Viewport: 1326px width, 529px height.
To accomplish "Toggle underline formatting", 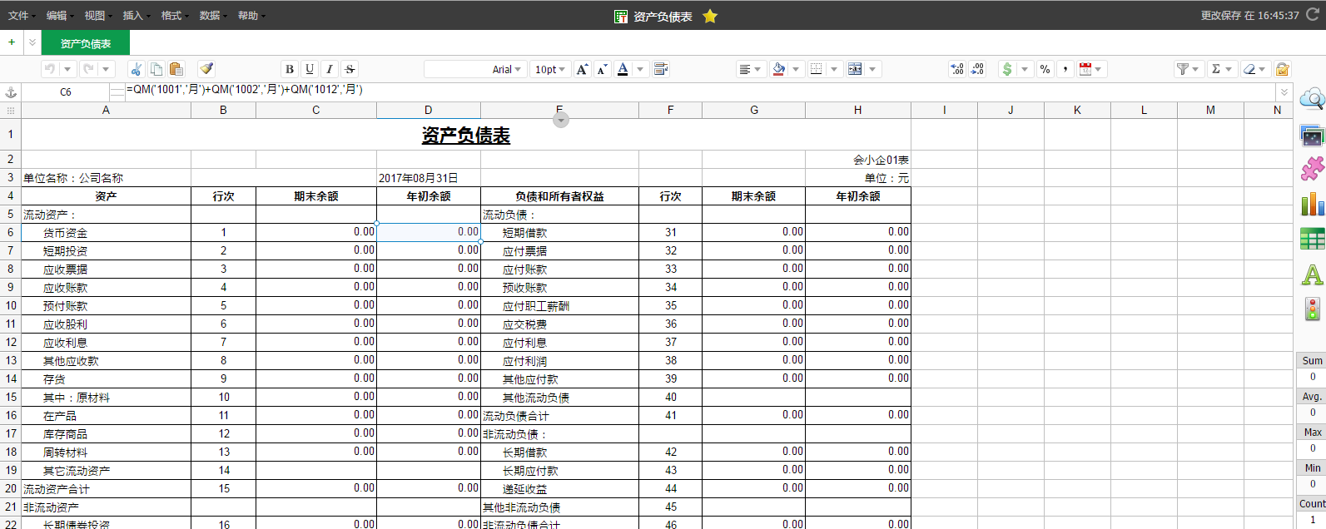I will 310,69.
